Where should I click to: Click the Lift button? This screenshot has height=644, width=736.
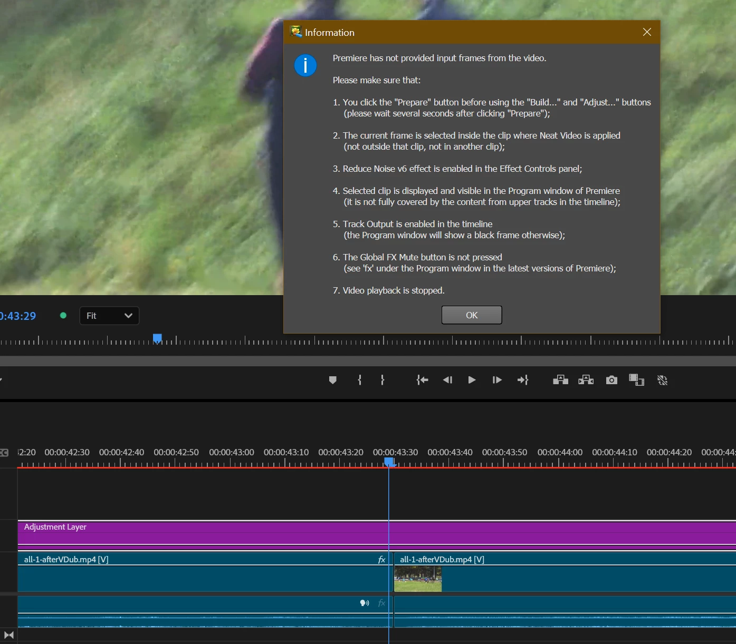tap(560, 380)
